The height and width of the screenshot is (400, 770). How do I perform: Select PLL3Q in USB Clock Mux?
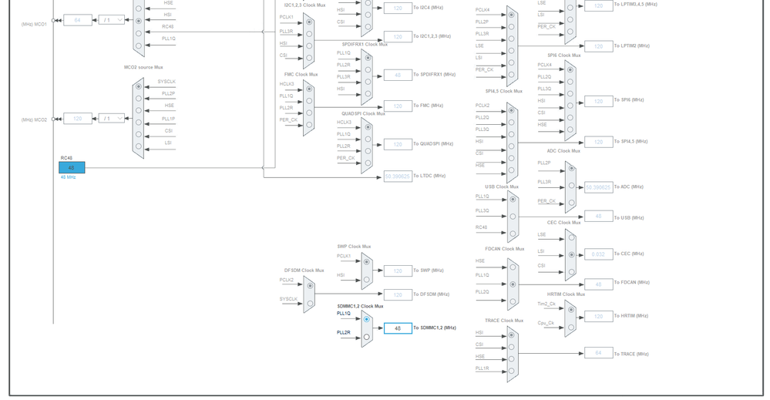[x=513, y=217]
